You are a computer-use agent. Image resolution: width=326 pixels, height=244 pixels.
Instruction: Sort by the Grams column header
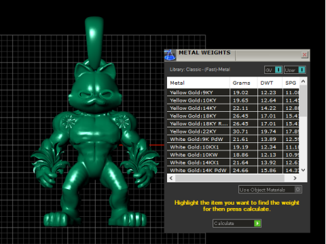tap(244, 83)
